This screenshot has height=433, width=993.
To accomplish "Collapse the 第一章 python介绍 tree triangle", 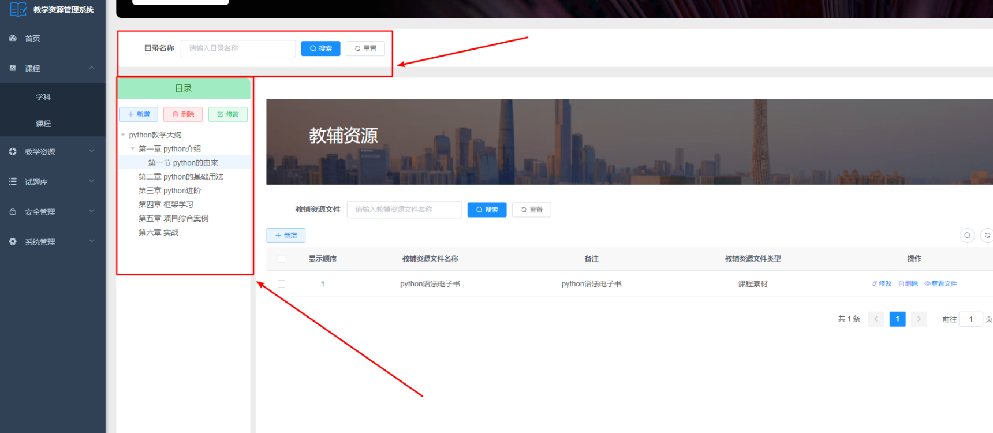I will coord(133,149).
